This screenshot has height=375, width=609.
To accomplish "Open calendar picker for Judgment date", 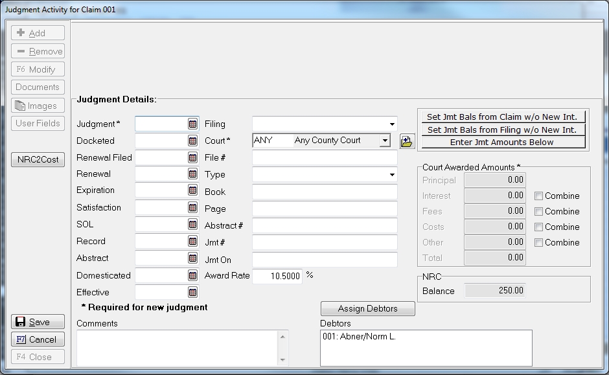I will (192, 124).
